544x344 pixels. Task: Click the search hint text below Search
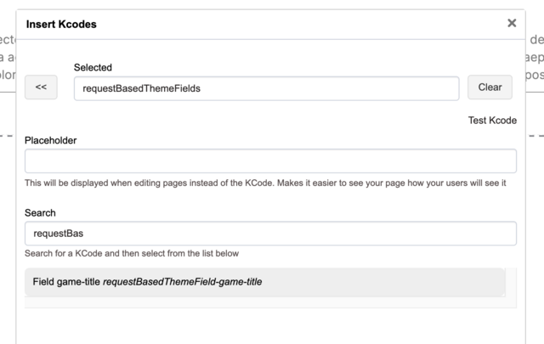(x=132, y=253)
